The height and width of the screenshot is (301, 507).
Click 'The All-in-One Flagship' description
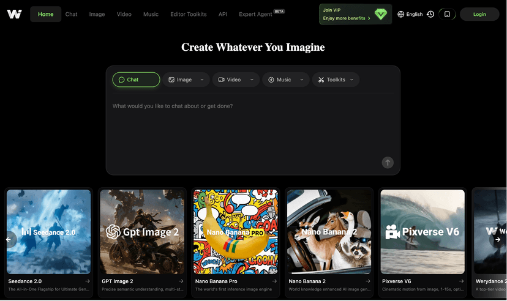tap(49, 289)
